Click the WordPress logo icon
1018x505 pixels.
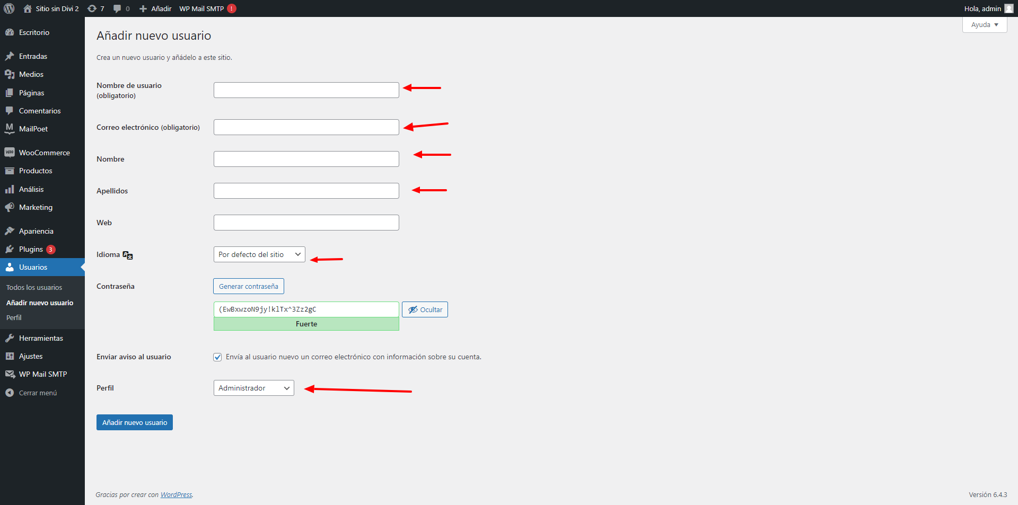click(9, 8)
